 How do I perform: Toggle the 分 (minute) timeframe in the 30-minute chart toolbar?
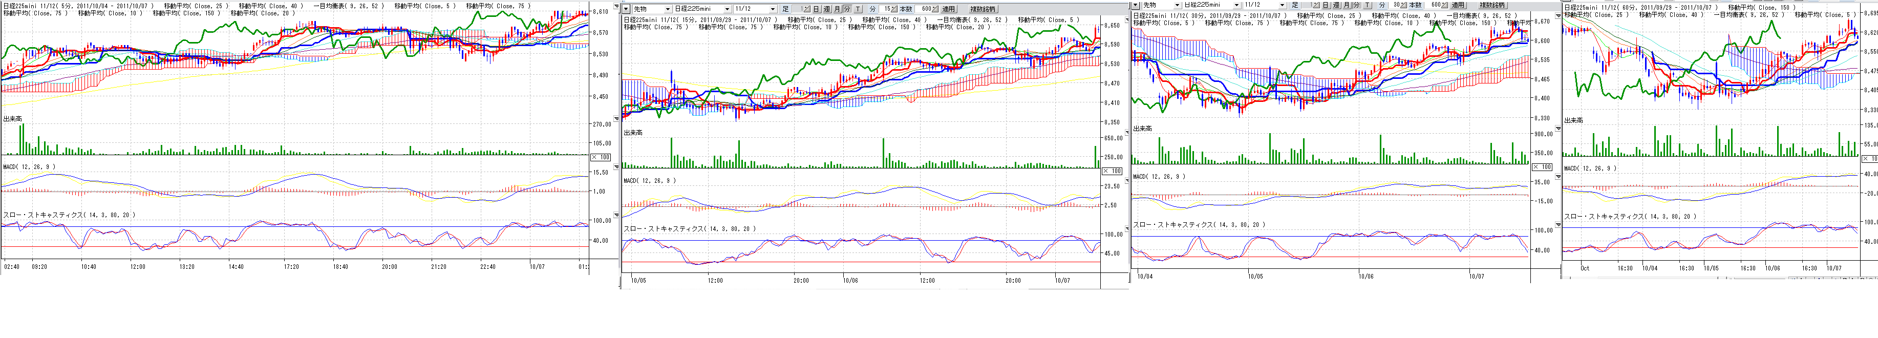1357,5
